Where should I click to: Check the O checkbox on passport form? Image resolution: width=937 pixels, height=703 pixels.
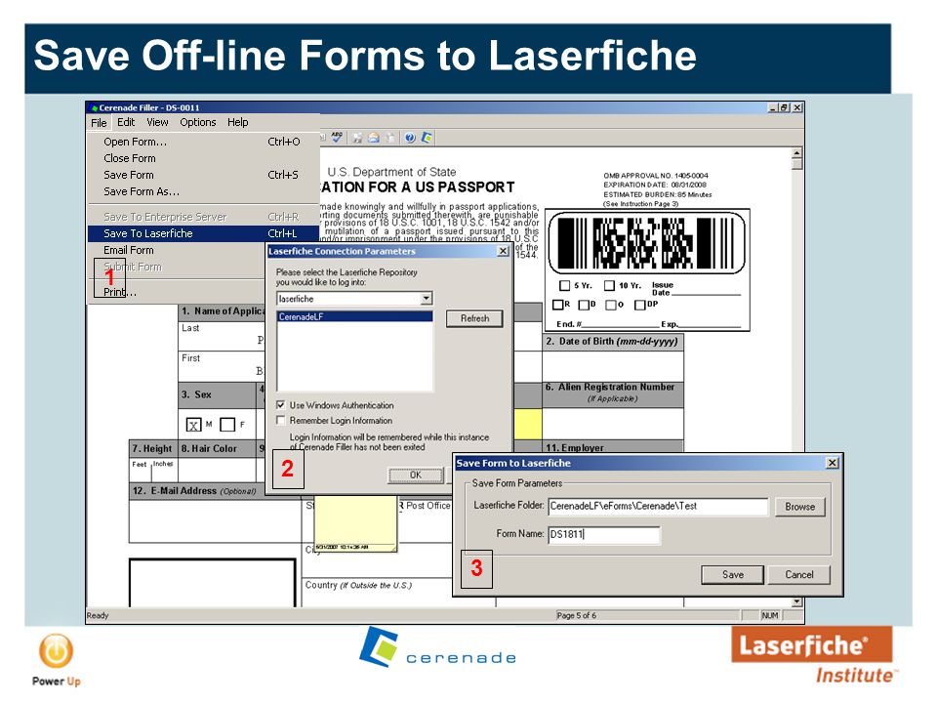(x=611, y=305)
